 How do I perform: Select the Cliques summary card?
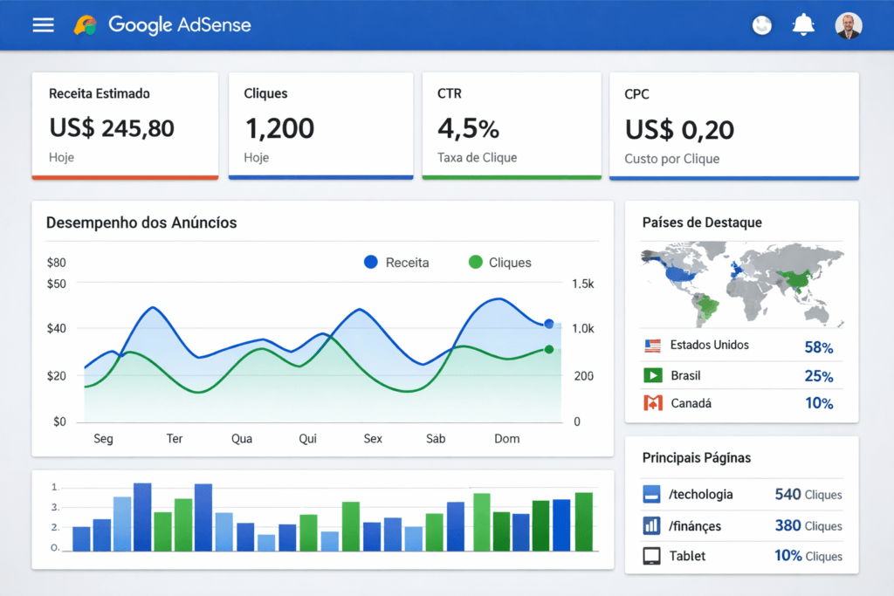pyautogui.click(x=320, y=125)
